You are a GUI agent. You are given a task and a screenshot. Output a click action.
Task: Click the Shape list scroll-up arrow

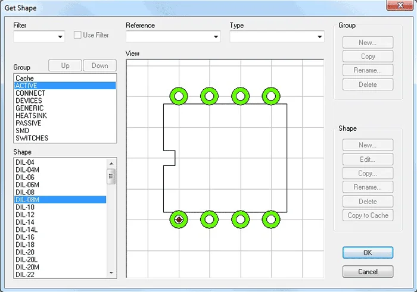coord(111,164)
